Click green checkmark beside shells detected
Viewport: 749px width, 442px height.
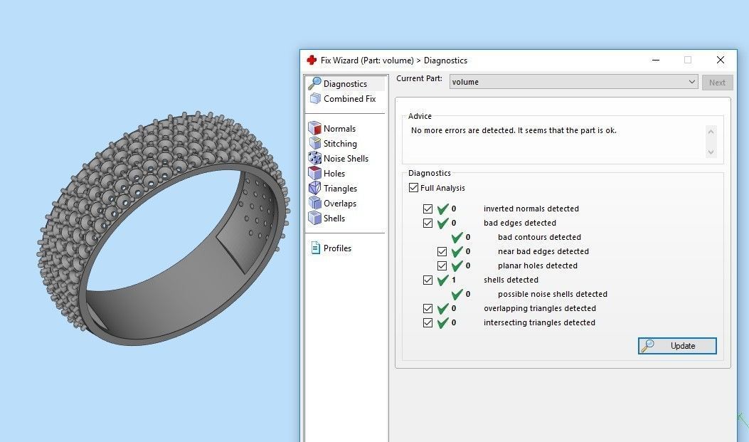[443, 280]
